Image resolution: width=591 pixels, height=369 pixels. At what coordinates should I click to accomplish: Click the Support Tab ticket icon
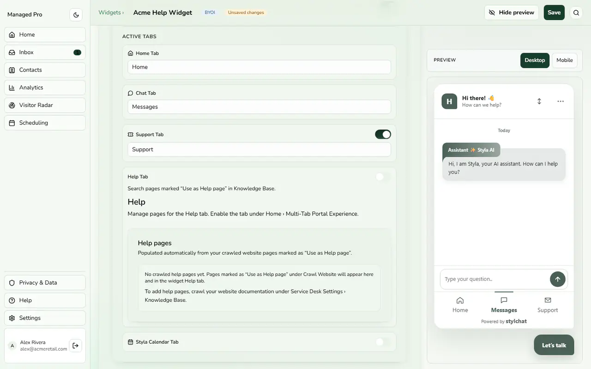[x=131, y=135]
